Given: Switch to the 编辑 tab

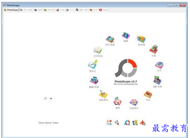Looking at the screenshot, I should tap(38, 10).
